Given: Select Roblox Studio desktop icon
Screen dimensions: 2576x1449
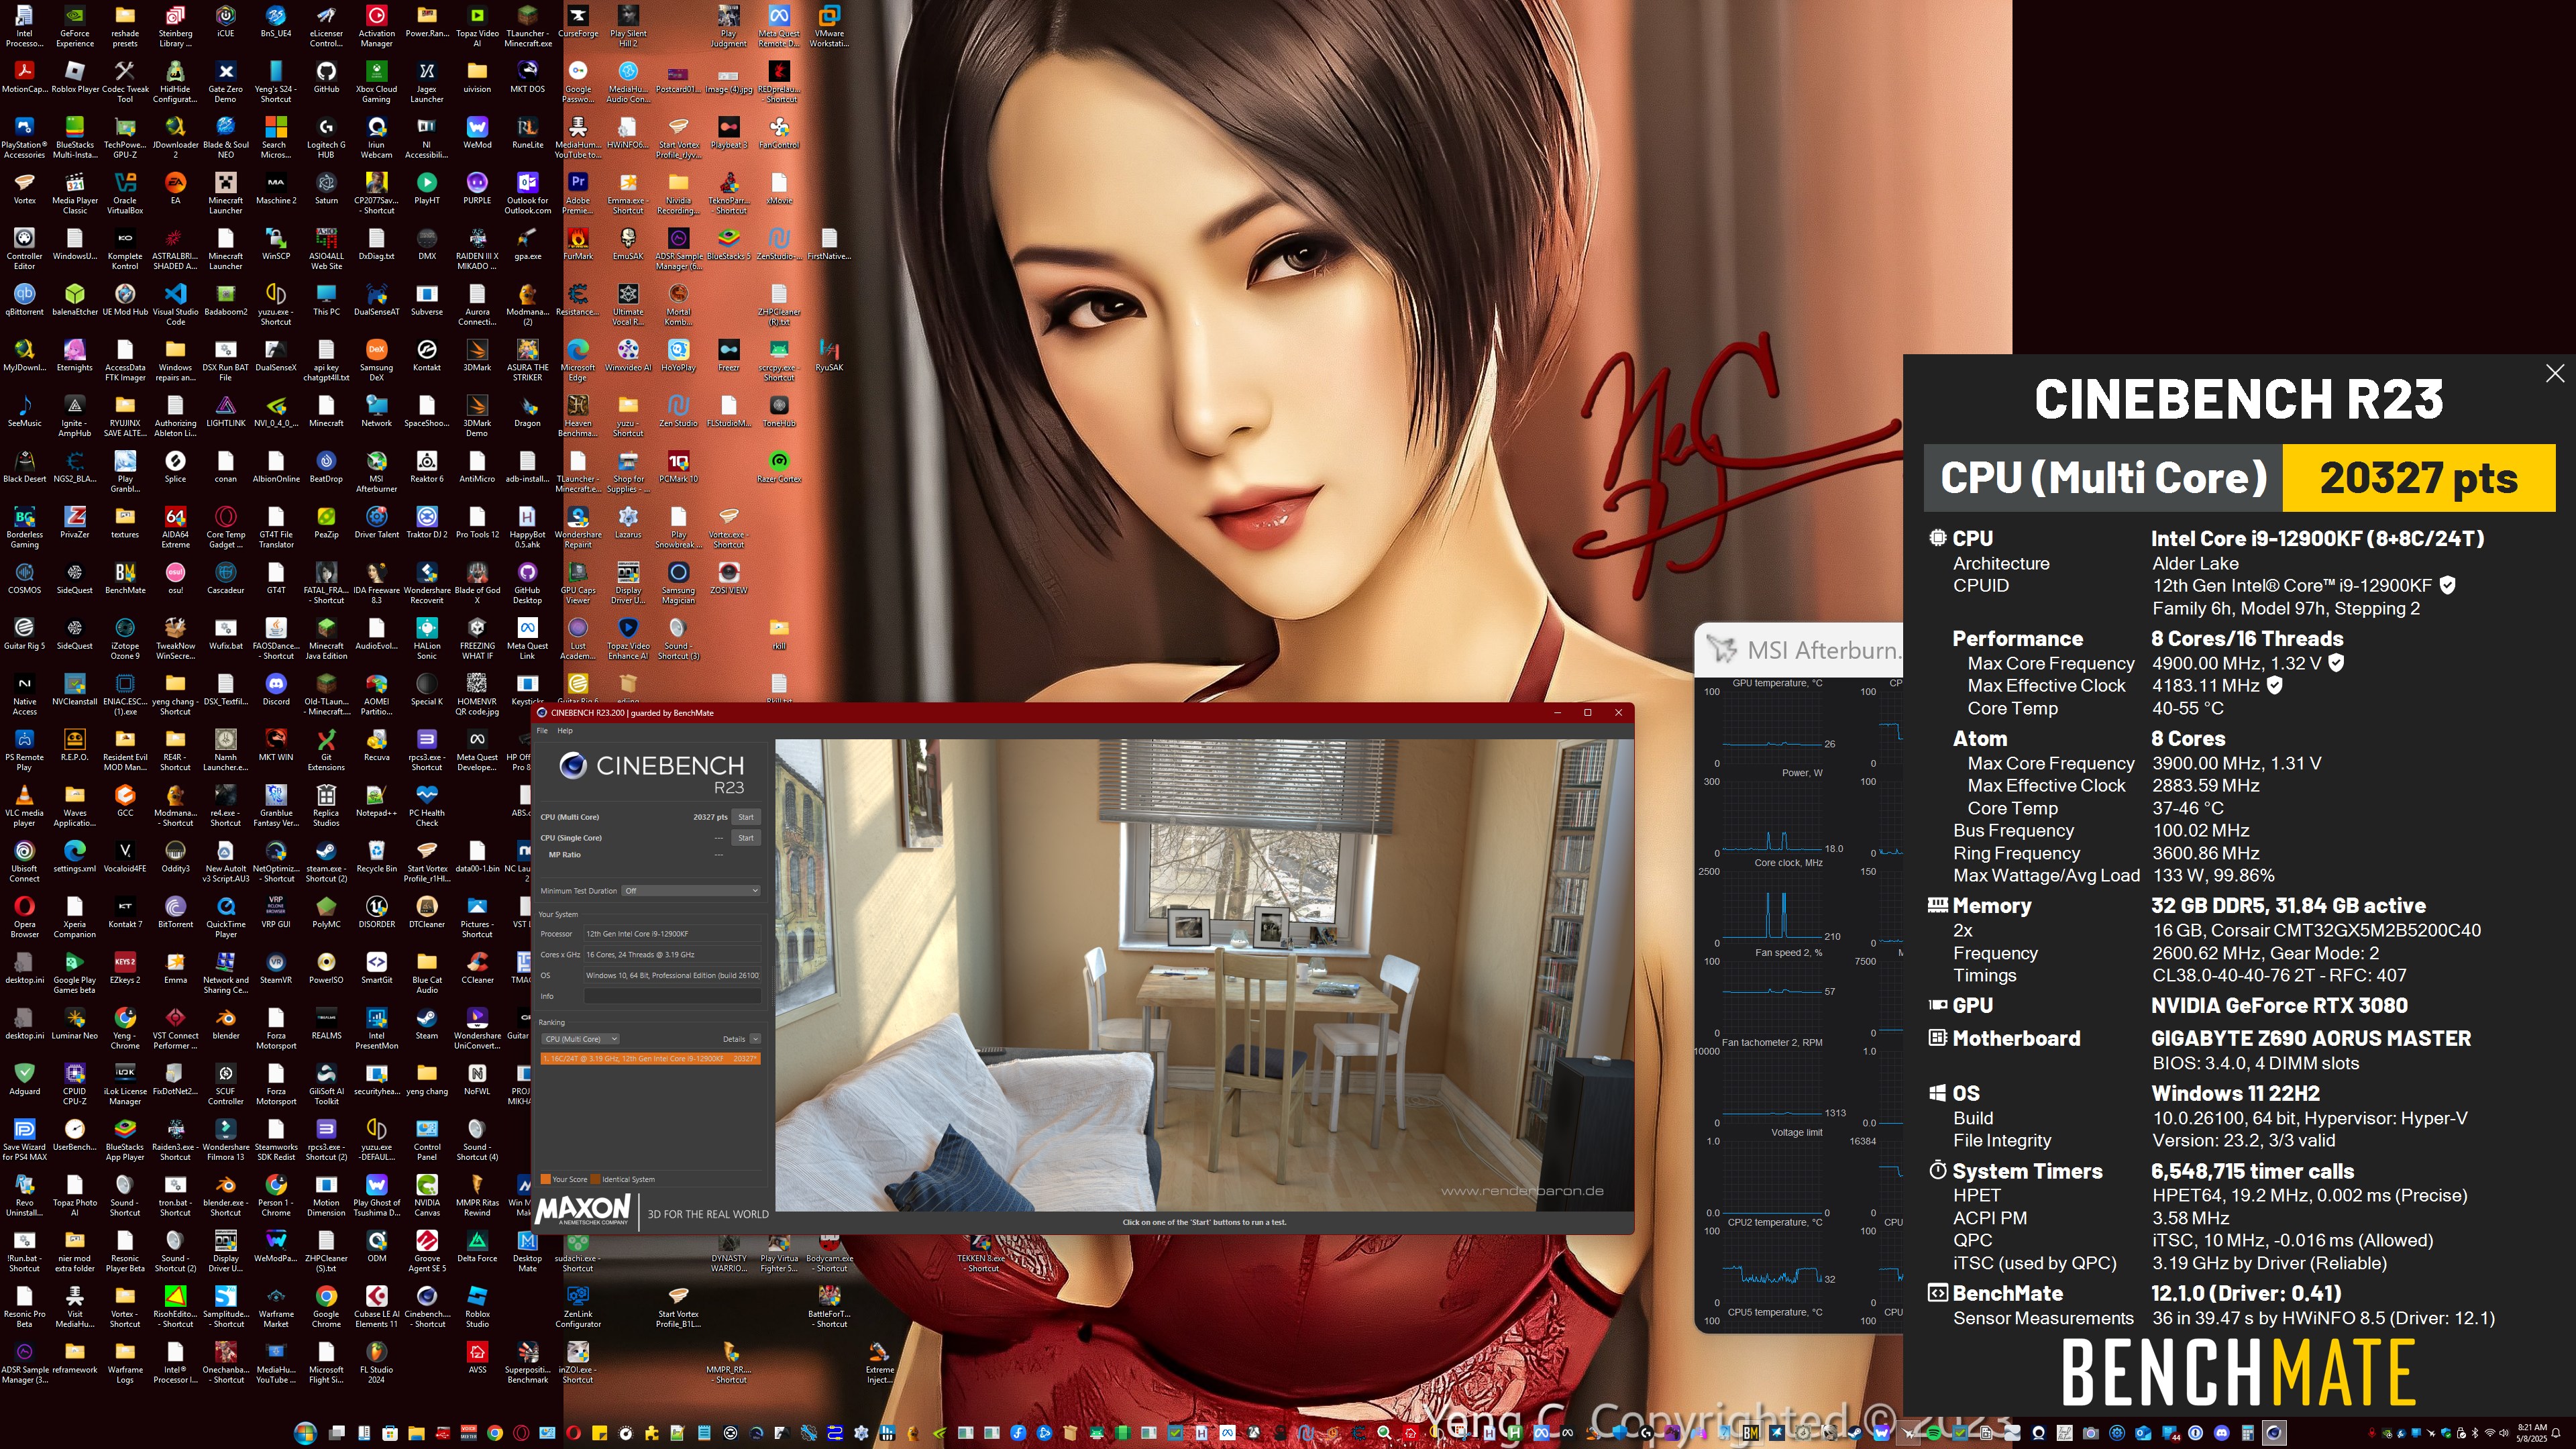Looking at the screenshot, I should 477,1307.
